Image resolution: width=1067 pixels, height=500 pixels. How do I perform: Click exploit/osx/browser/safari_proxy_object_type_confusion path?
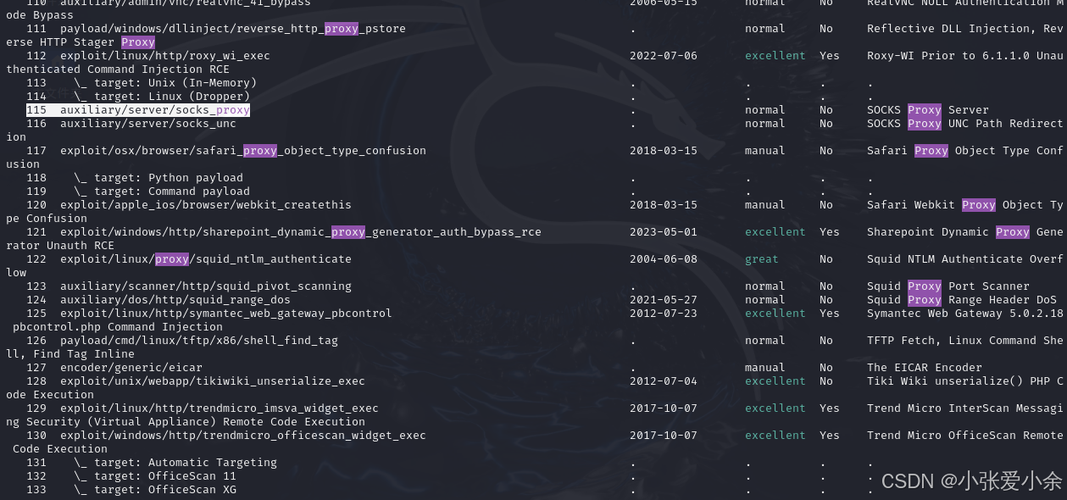tap(243, 151)
